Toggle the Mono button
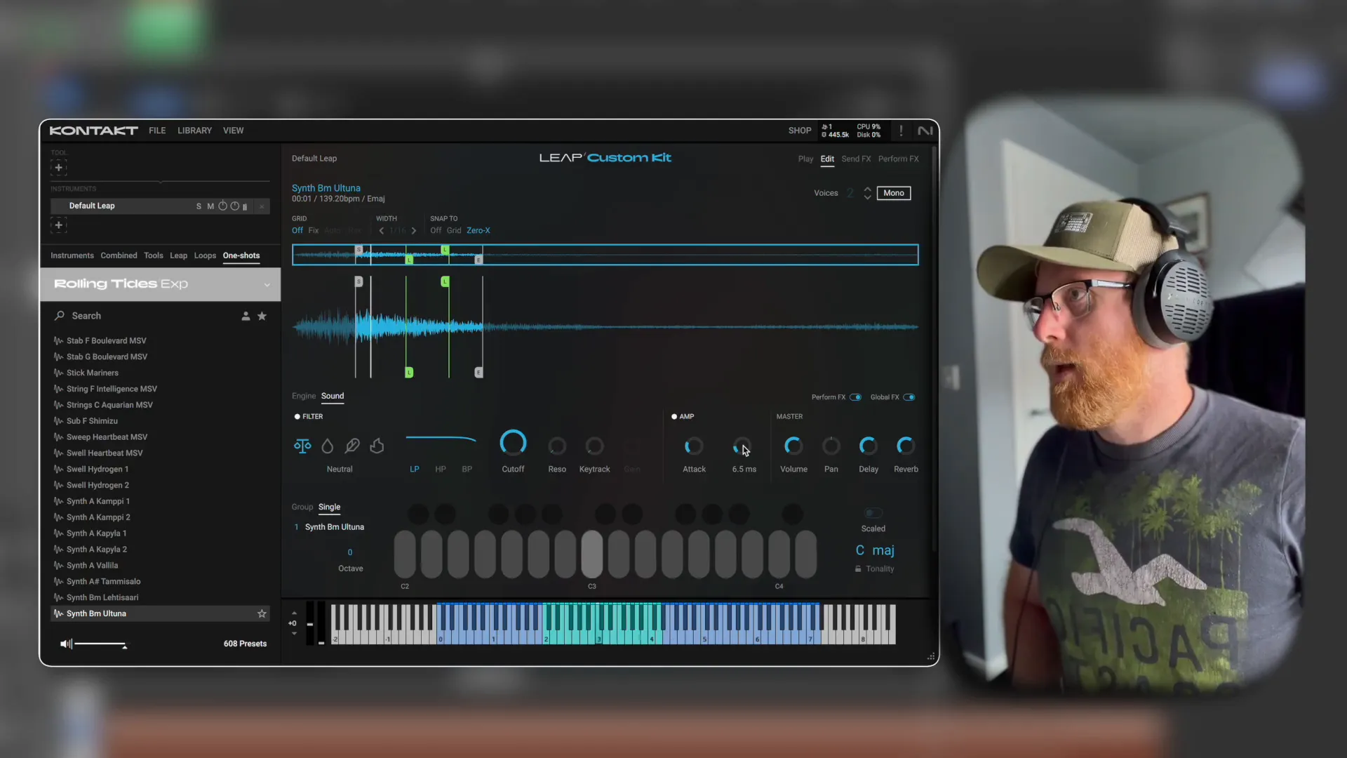 (x=894, y=193)
